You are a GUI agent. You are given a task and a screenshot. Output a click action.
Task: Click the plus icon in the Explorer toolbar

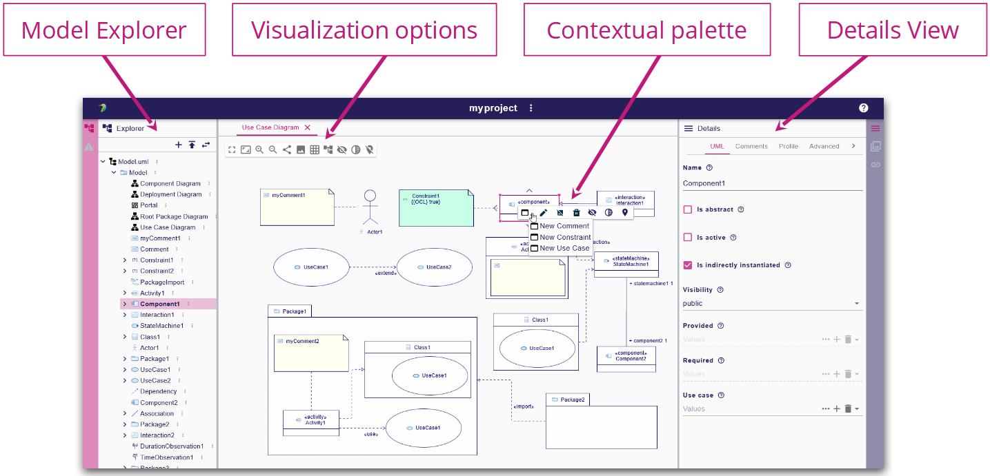[x=179, y=145]
